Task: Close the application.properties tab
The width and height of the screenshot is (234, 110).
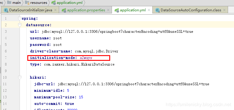Action: (x=108, y=10)
